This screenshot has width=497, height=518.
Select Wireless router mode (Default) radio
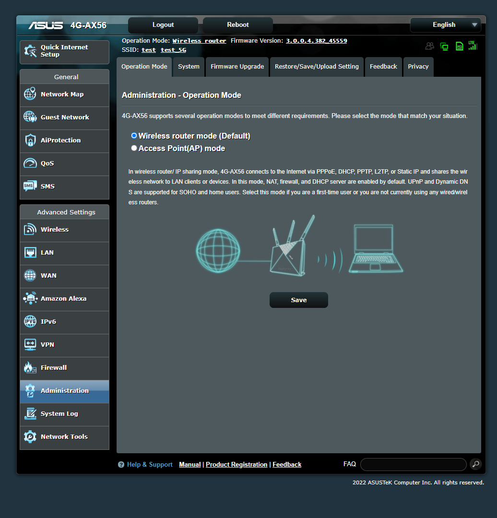(134, 135)
